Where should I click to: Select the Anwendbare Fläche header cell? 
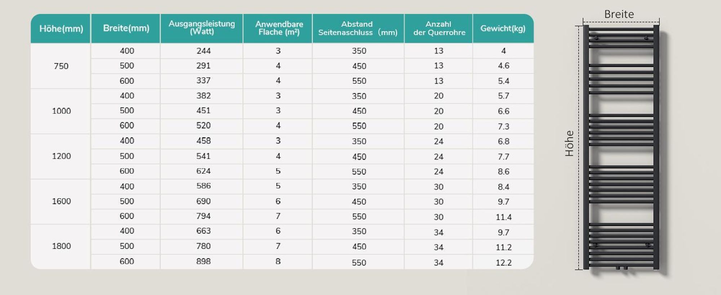278,28
